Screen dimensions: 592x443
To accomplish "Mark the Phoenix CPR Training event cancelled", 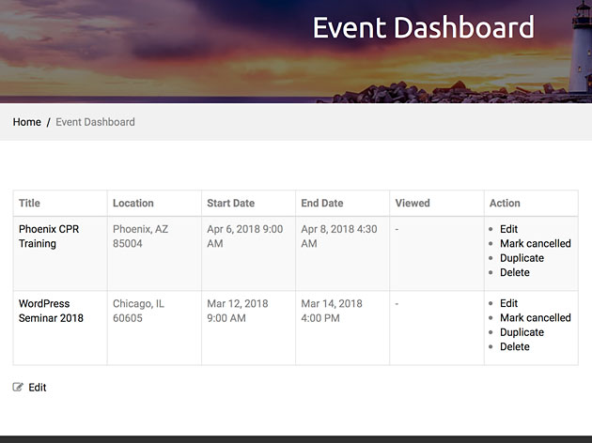I will tap(536, 243).
